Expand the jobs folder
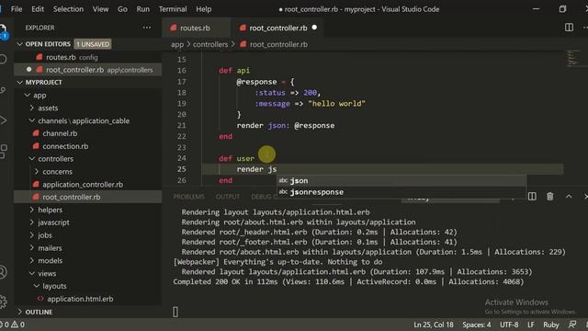This screenshot has width=588, height=331. pyautogui.click(x=32, y=235)
